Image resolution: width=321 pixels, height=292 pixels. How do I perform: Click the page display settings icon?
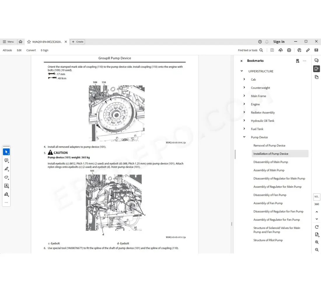click(x=317, y=234)
